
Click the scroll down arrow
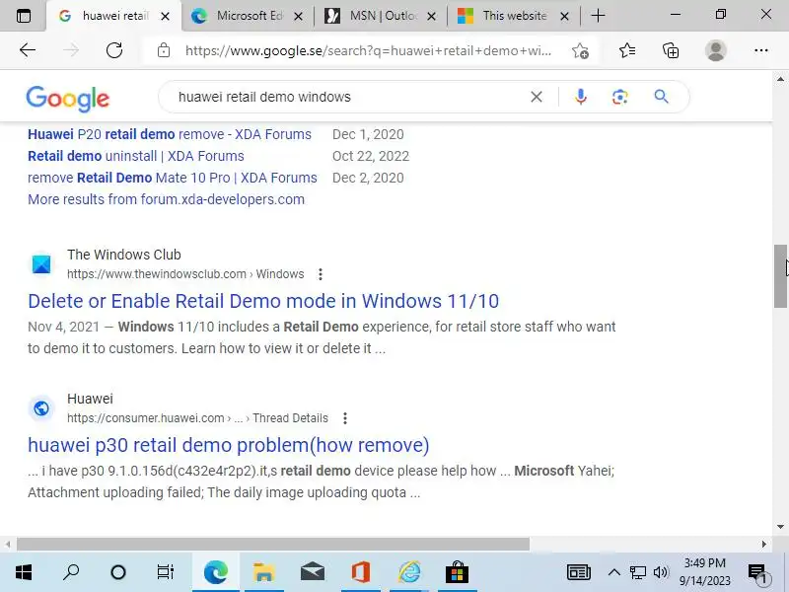click(x=780, y=527)
